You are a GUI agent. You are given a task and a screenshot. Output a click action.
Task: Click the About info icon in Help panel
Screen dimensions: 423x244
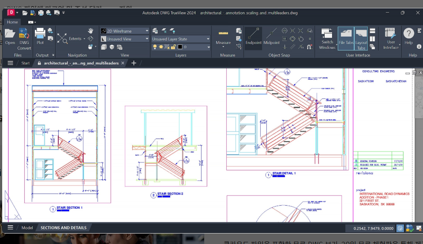(419, 47)
